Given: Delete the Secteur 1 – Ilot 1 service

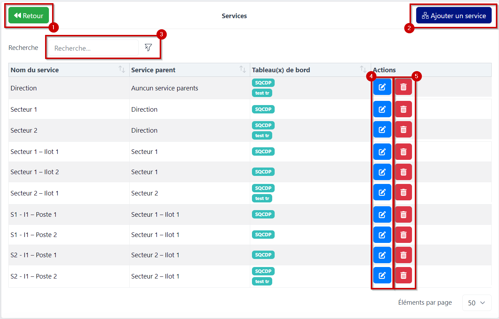Looking at the screenshot, I should point(403,151).
